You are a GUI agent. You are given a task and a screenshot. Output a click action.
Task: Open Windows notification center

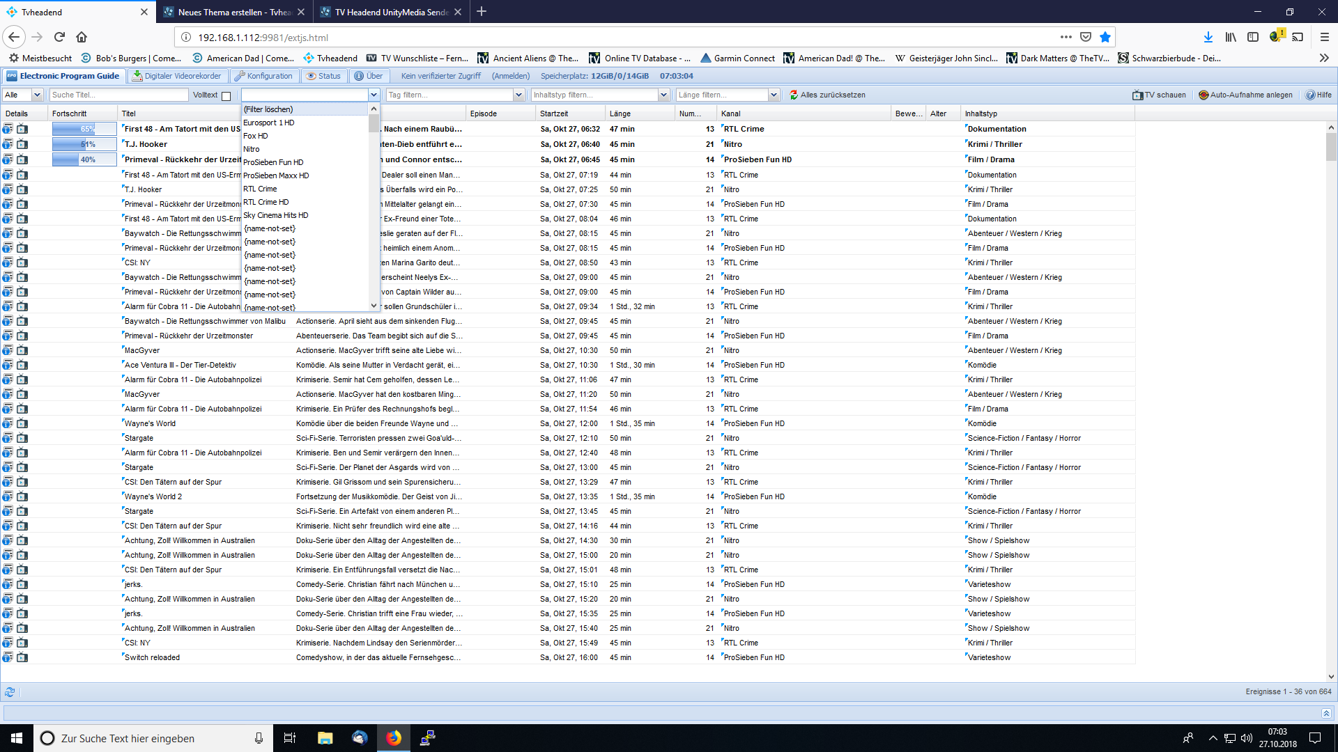[1315, 738]
